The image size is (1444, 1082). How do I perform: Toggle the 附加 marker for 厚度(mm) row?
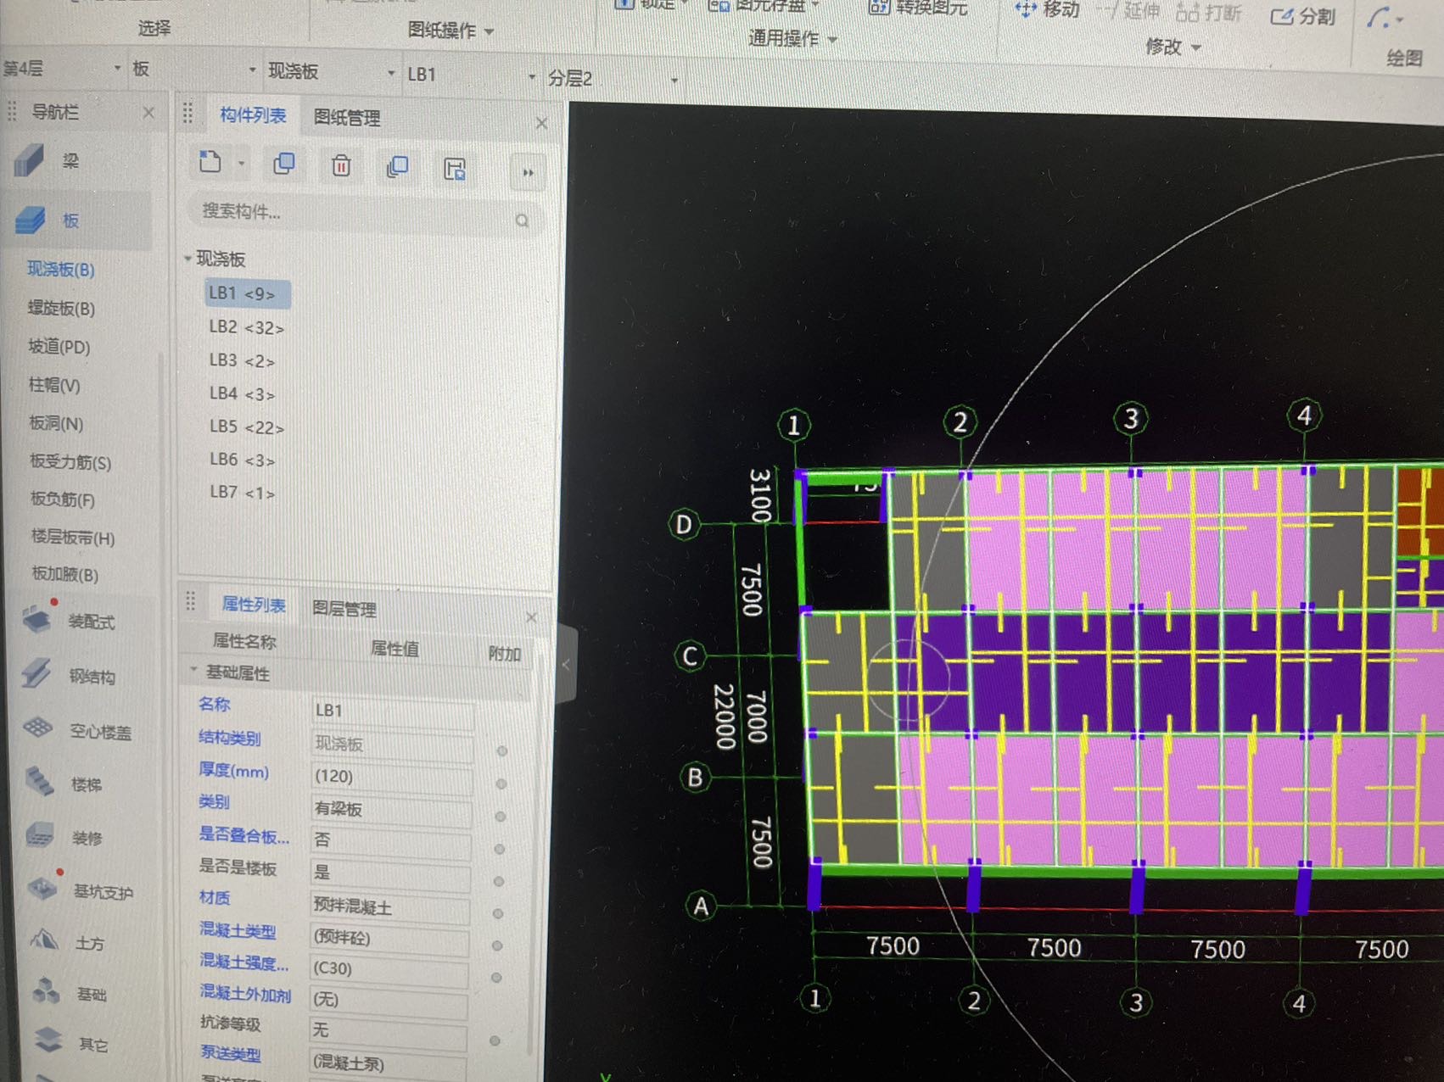pos(501,784)
